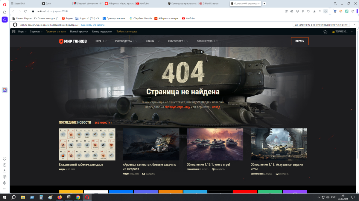This screenshot has height=201, width=359.
Task: Click the edit pencil icon in address bar
Action: [x=286, y=11]
